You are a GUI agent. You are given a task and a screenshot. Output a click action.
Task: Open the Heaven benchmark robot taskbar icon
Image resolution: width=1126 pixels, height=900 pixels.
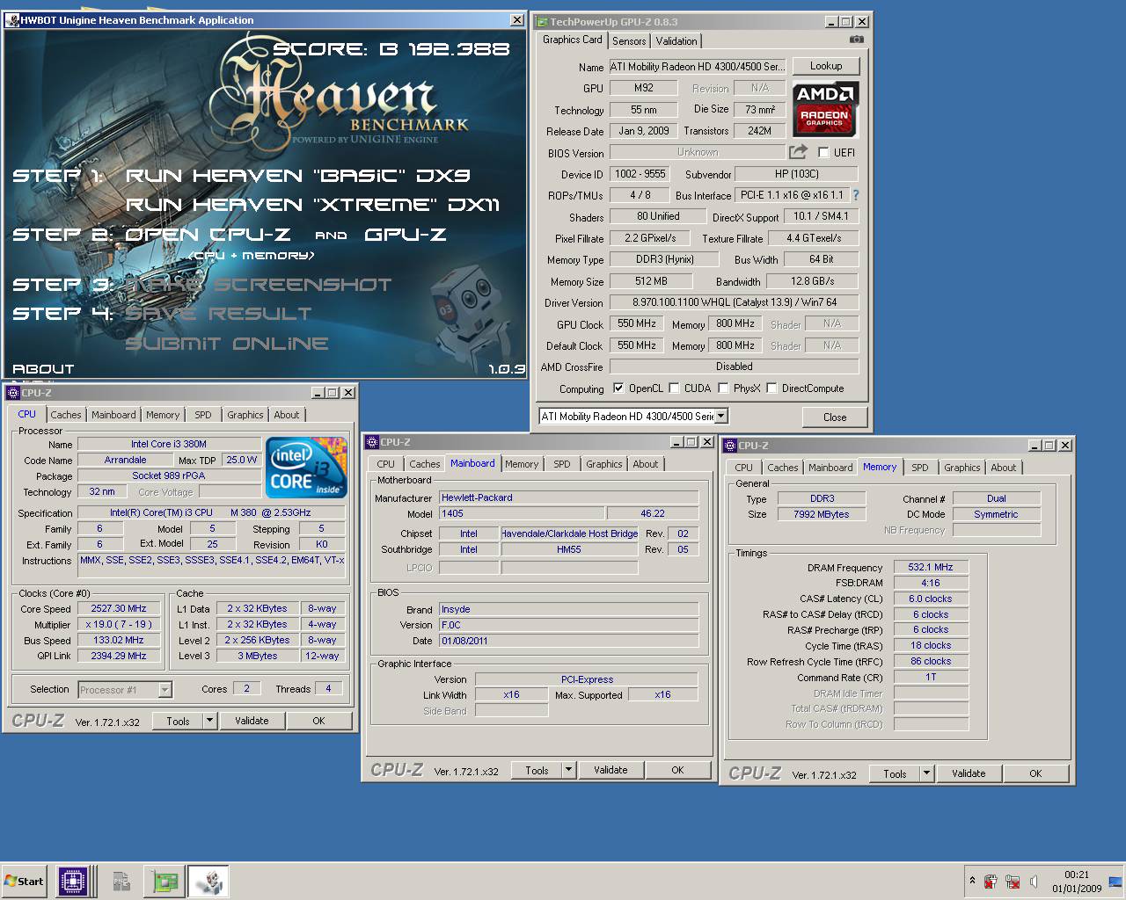click(x=208, y=881)
